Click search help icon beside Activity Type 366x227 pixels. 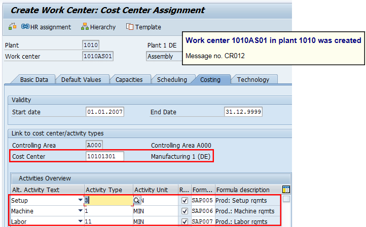pos(137,200)
